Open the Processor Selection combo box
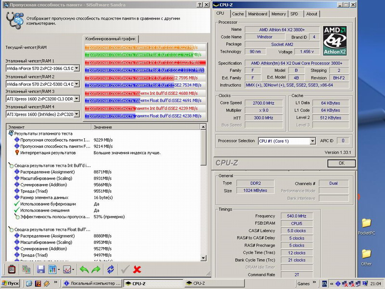 tap(287, 141)
